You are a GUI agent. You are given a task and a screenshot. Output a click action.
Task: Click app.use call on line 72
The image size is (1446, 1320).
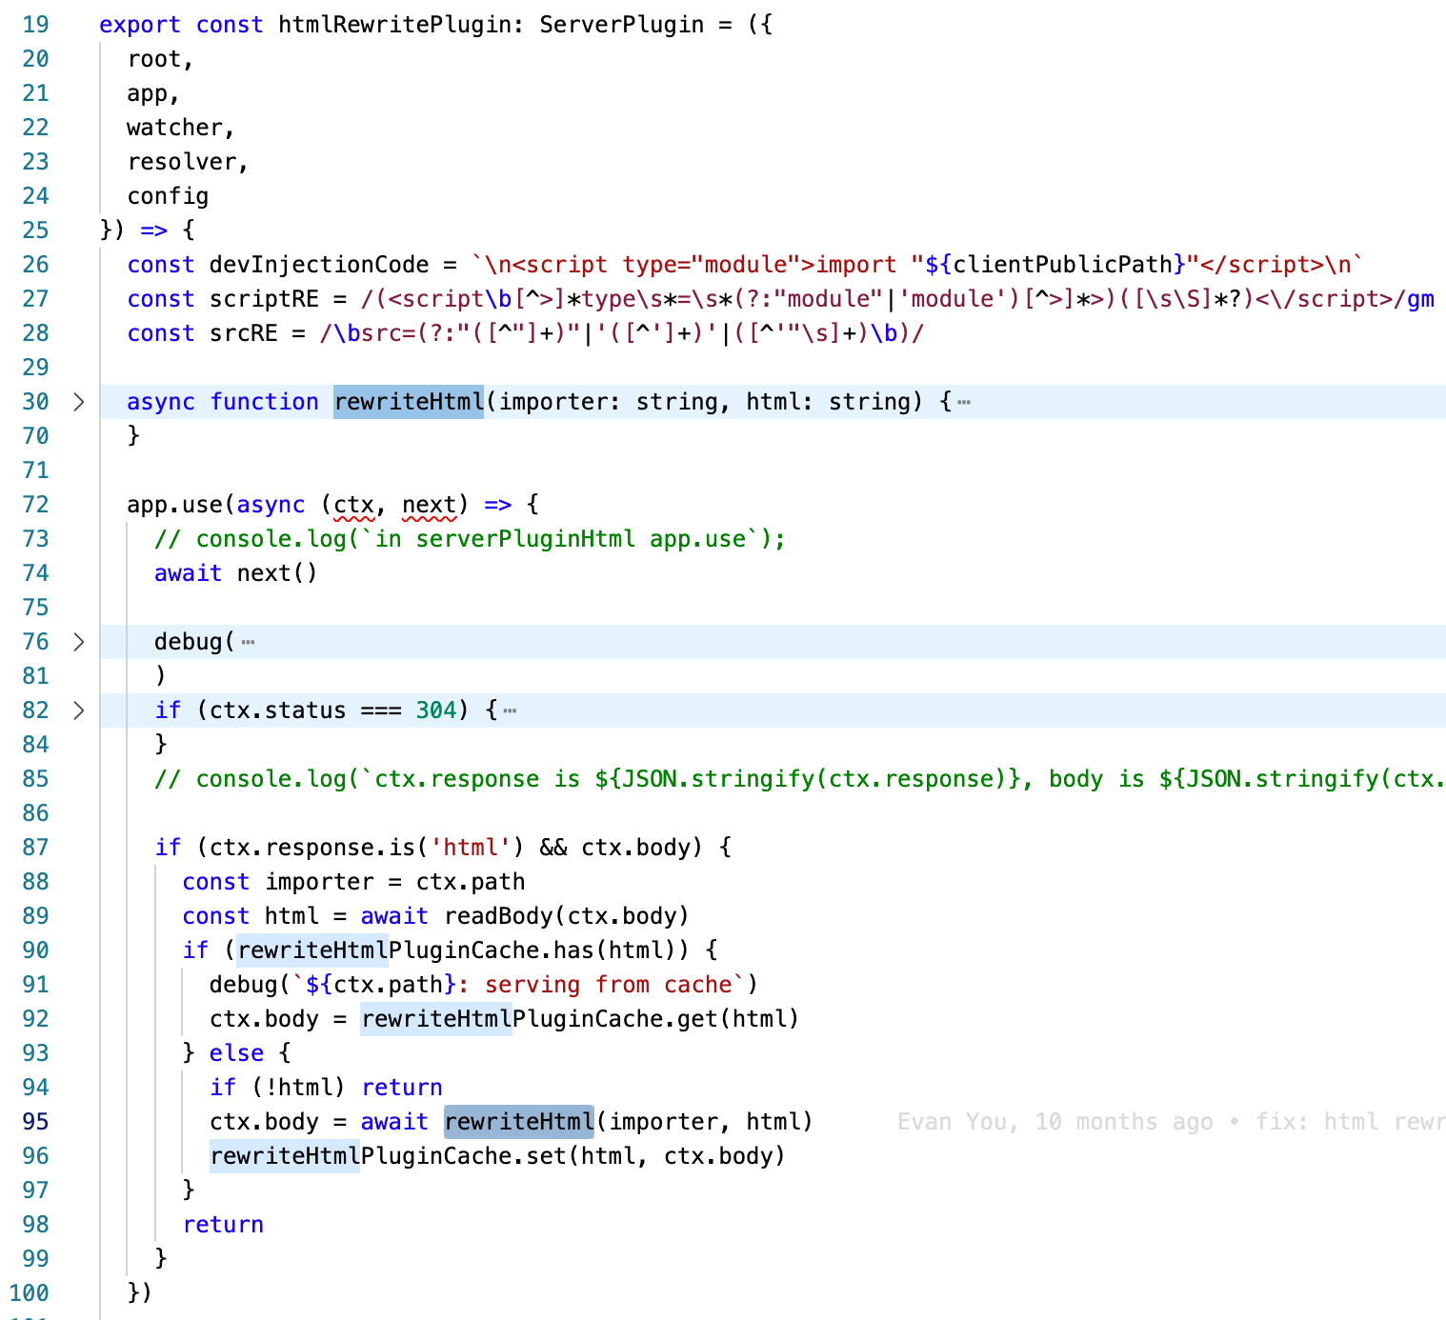coord(174,505)
